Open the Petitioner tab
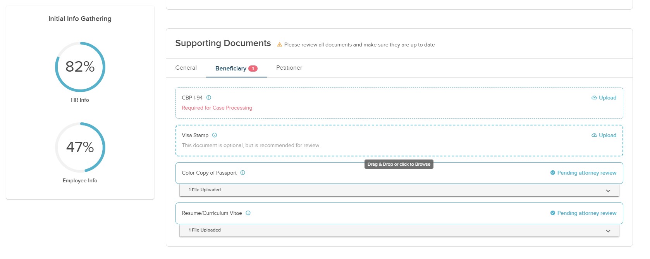Image resolution: width=650 pixels, height=259 pixels. point(289,68)
